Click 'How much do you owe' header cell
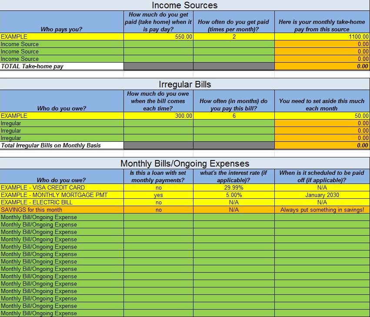Image resolution: width=370 pixels, height=317 pixels. 158,101
